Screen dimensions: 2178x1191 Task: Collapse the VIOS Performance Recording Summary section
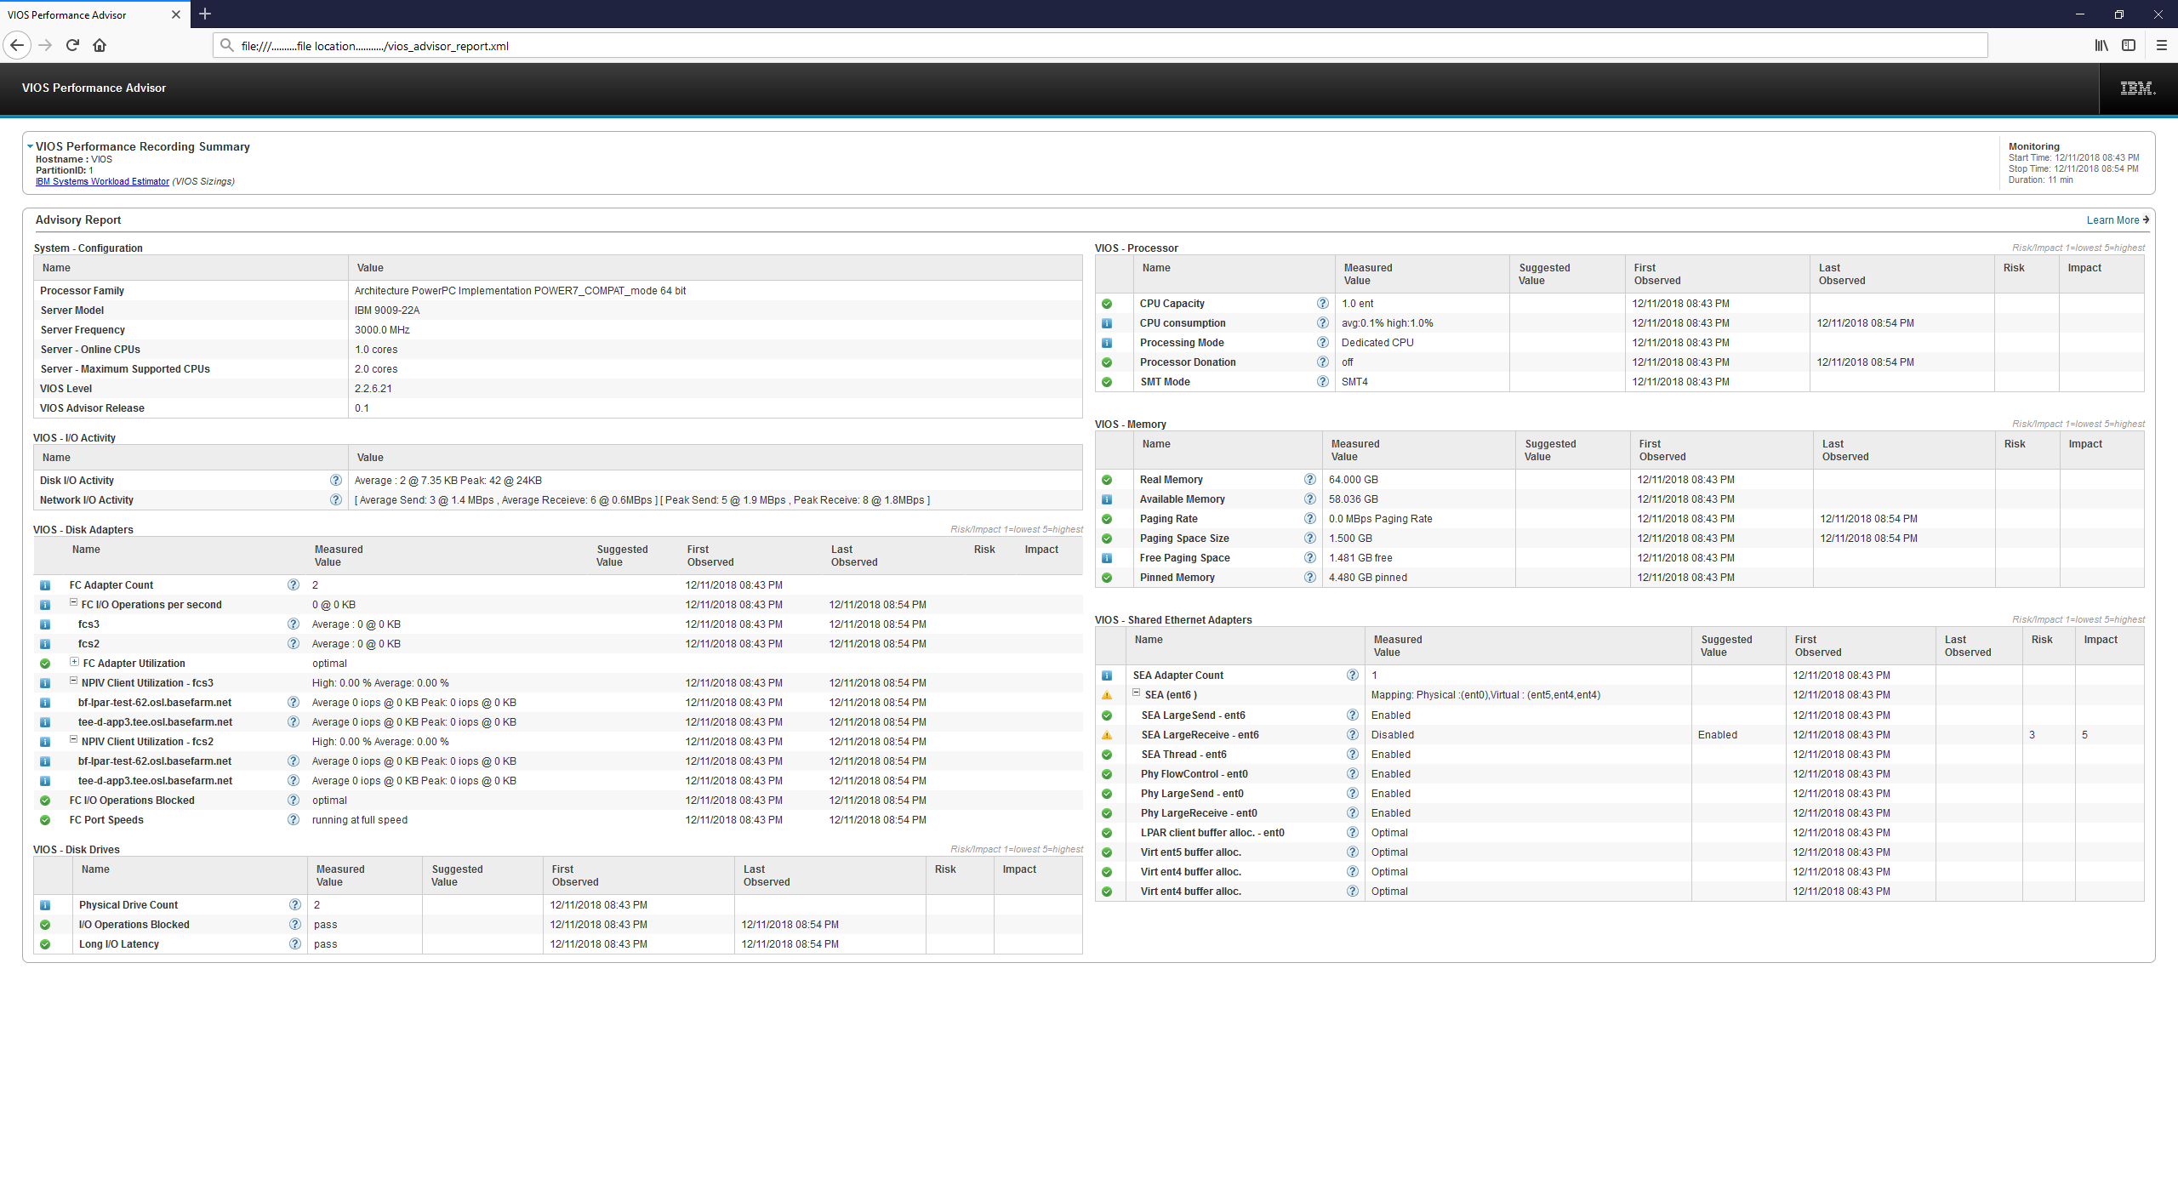pyautogui.click(x=30, y=146)
